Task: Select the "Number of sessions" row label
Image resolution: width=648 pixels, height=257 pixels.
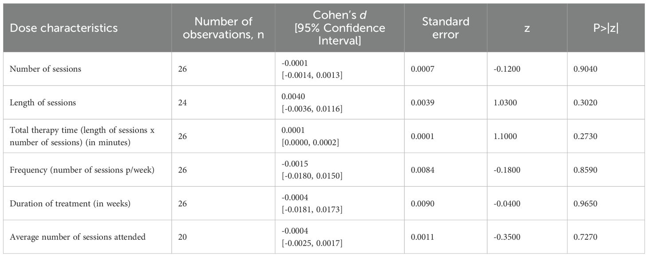Action: [x=45, y=69]
